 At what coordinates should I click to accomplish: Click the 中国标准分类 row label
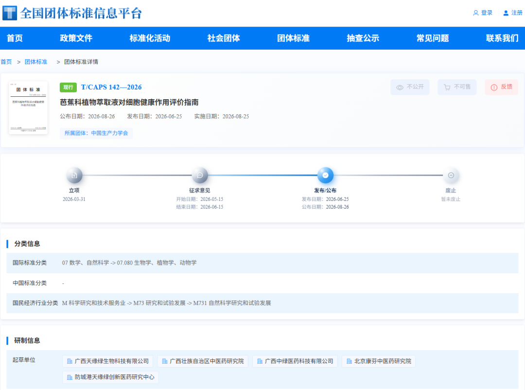click(x=30, y=284)
